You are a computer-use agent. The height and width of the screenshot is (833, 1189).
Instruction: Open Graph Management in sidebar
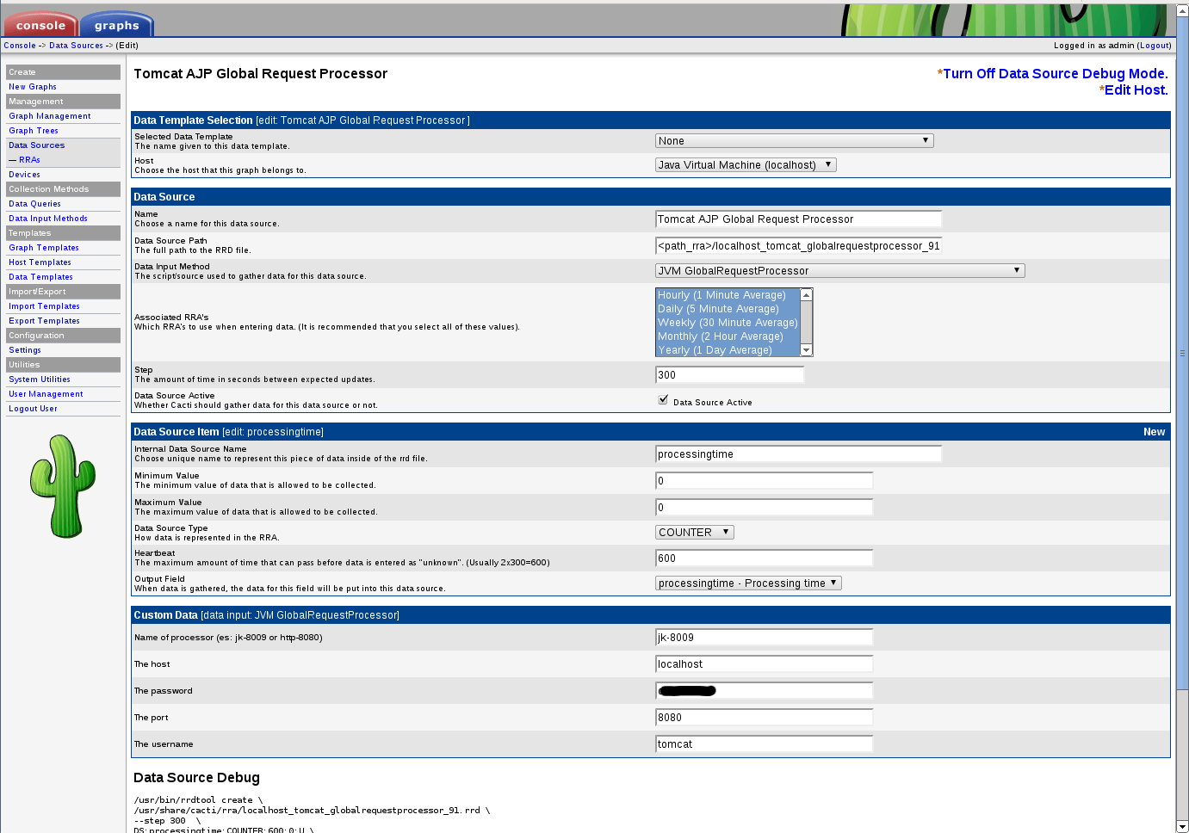(50, 116)
